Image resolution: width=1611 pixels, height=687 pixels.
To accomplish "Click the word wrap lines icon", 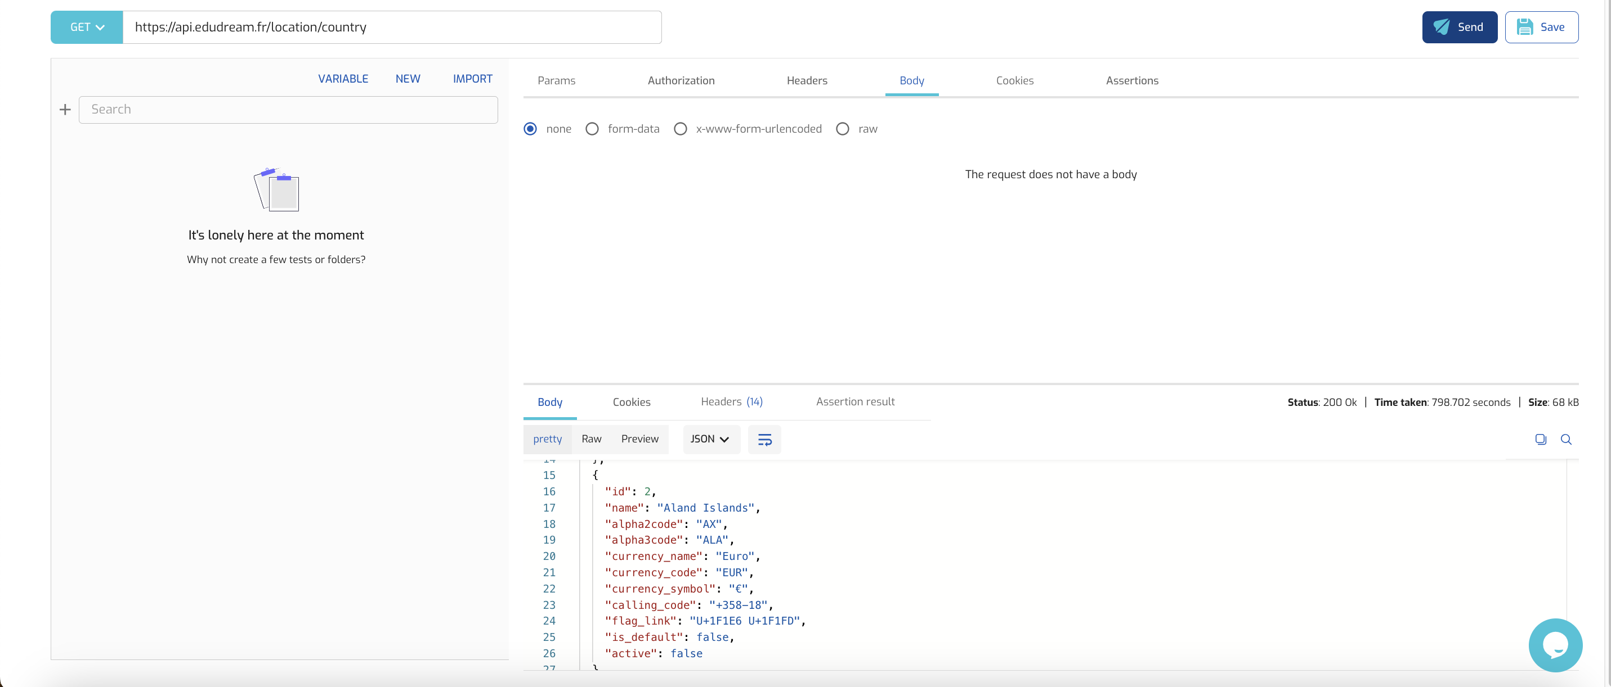I will point(764,440).
